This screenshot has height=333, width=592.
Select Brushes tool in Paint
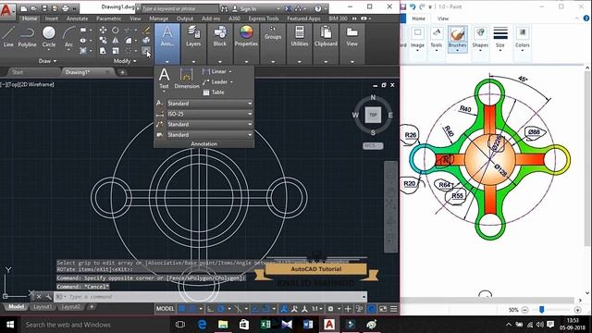tap(457, 39)
